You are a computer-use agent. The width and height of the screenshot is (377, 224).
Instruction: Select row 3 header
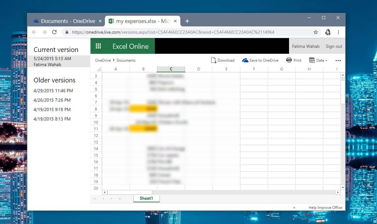(x=96, y=76)
